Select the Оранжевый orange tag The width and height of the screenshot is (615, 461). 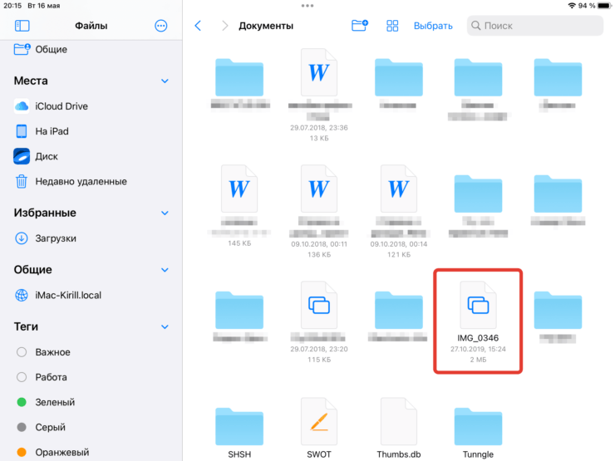coord(61,453)
